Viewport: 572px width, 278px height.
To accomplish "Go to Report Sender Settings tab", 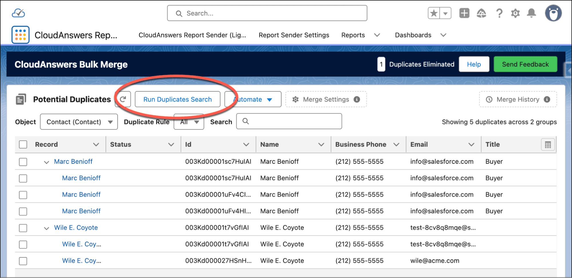I will click(x=294, y=35).
